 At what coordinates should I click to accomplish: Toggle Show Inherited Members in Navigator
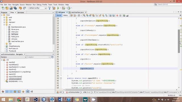click(3, 92)
